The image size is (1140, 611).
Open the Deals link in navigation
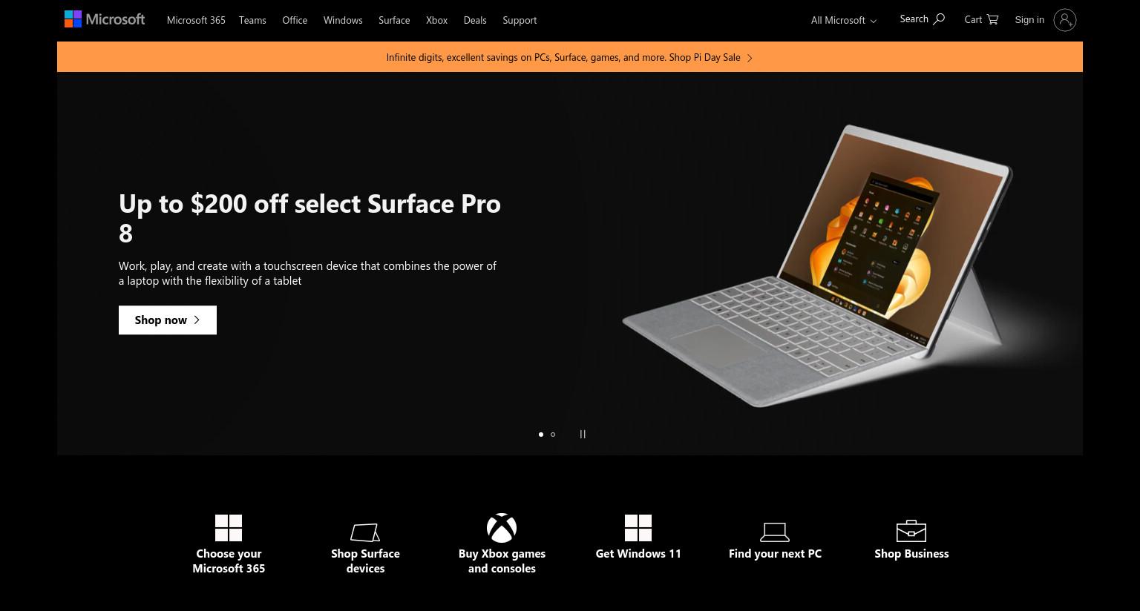475,20
